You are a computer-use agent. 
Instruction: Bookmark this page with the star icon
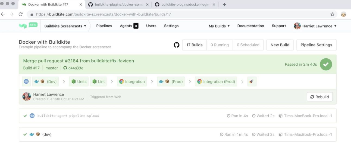(x=332, y=14)
